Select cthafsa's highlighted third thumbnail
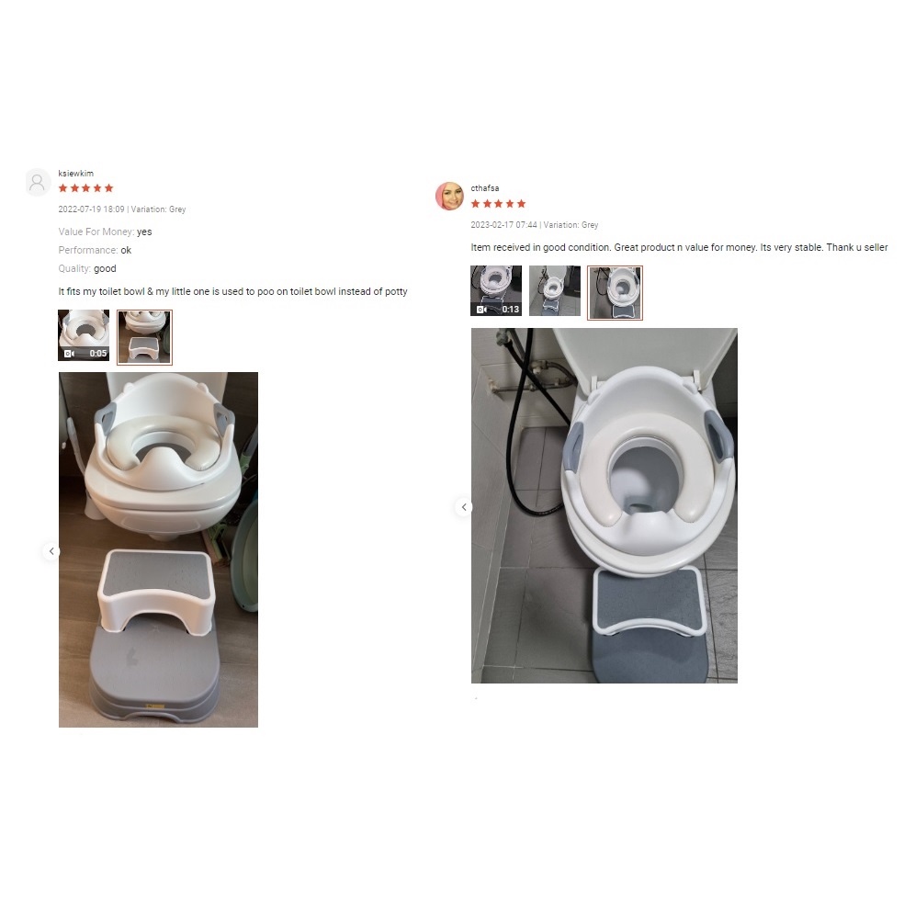904x904 pixels. click(x=615, y=293)
